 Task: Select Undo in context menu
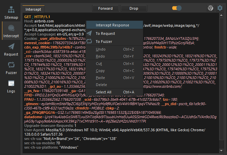click(x=115, y=49)
